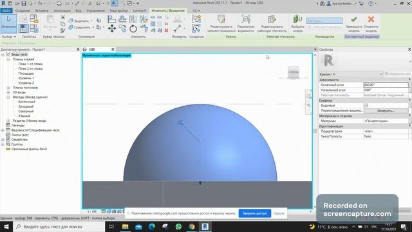Viewport: 412px width, 232px height.
Task: Switch to the Аннотации ribbon tab
Action: pos(62,11)
